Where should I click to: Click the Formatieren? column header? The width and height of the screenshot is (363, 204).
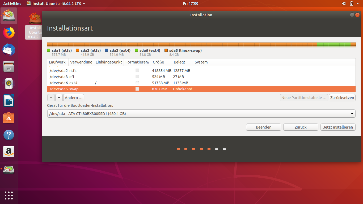point(137,62)
